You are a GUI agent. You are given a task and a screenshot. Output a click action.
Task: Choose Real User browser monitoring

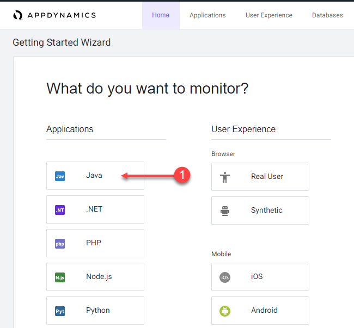coord(260,177)
